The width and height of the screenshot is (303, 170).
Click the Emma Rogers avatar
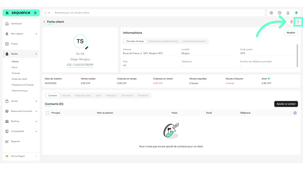[7, 156]
